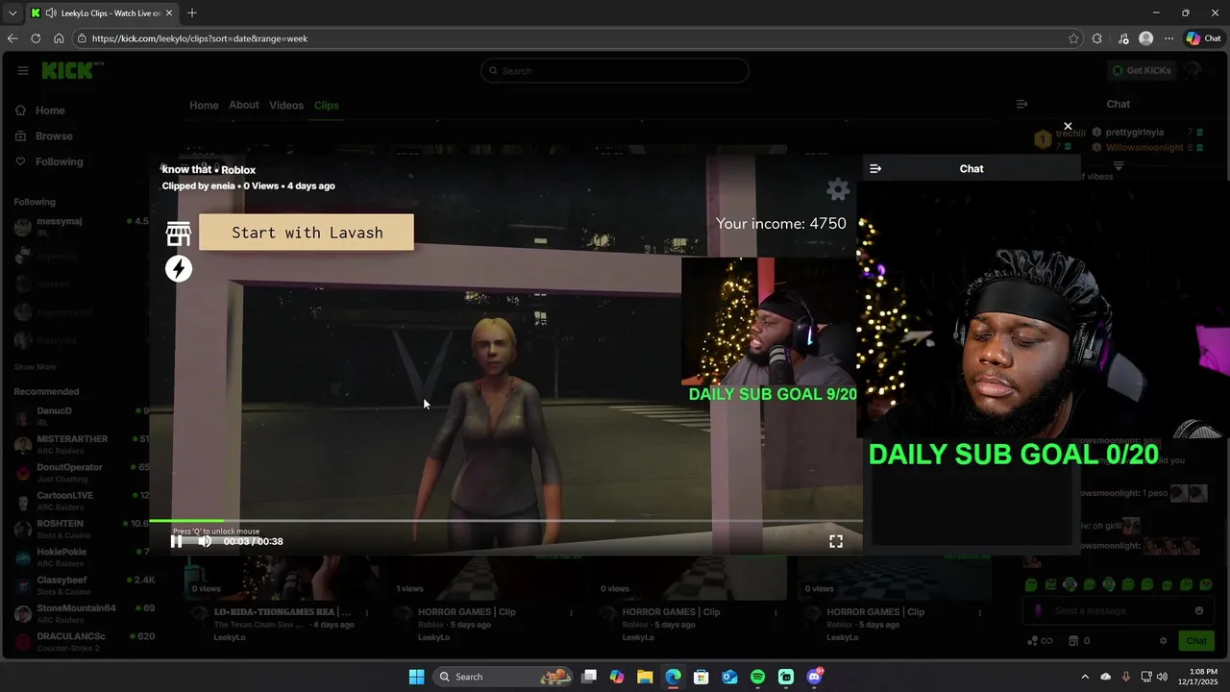Click the lightning bolt icon in game

coord(179,269)
